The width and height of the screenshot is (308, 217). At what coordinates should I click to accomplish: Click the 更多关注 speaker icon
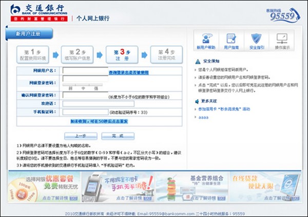(198, 102)
